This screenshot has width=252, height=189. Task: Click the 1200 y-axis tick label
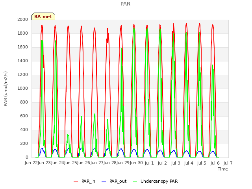23,75
